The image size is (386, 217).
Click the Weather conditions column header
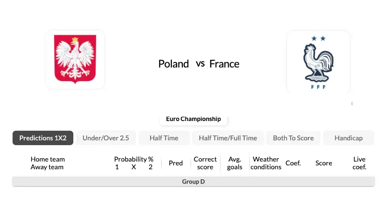pos(266,163)
